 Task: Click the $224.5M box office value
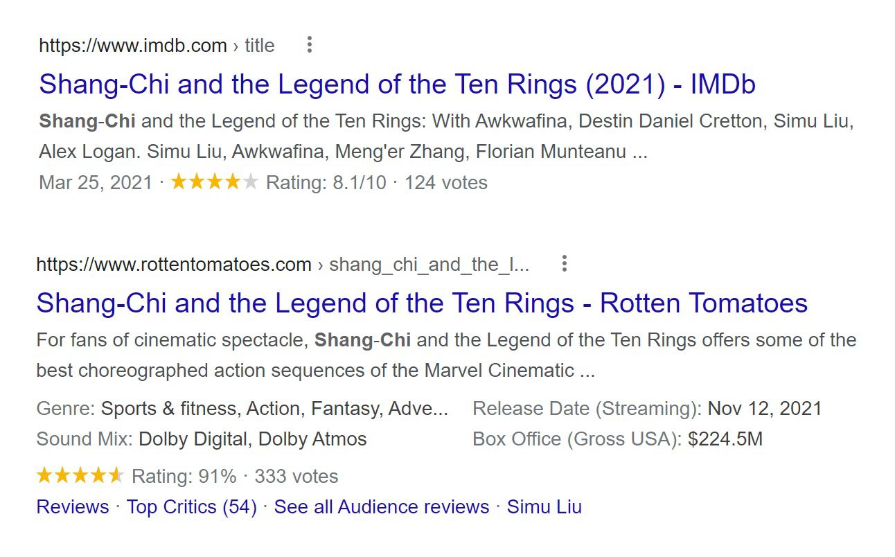click(725, 439)
